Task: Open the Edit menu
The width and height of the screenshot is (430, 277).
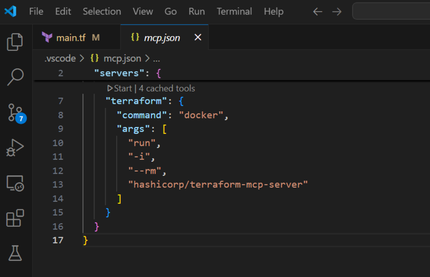Action: (63, 11)
